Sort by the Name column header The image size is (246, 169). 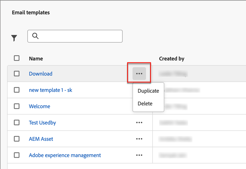point(36,59)
